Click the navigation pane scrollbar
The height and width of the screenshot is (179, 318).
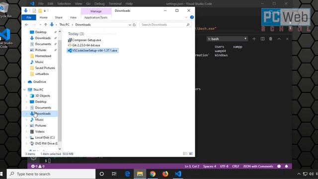click(x=60, y=90)
